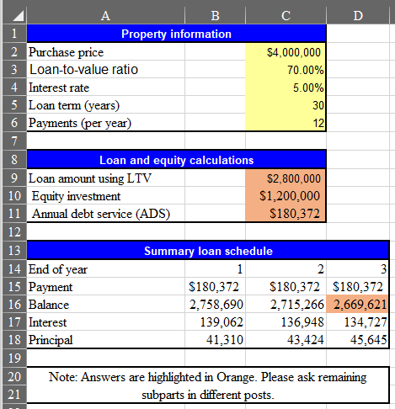Click the year 1 payment $180,372
Viewport: 395px width, 409px height.
click(x=215, y=286)
